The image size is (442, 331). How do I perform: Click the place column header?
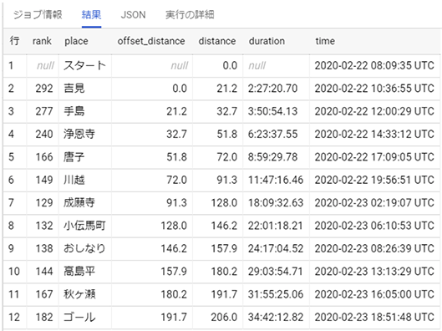coord(76,41)
